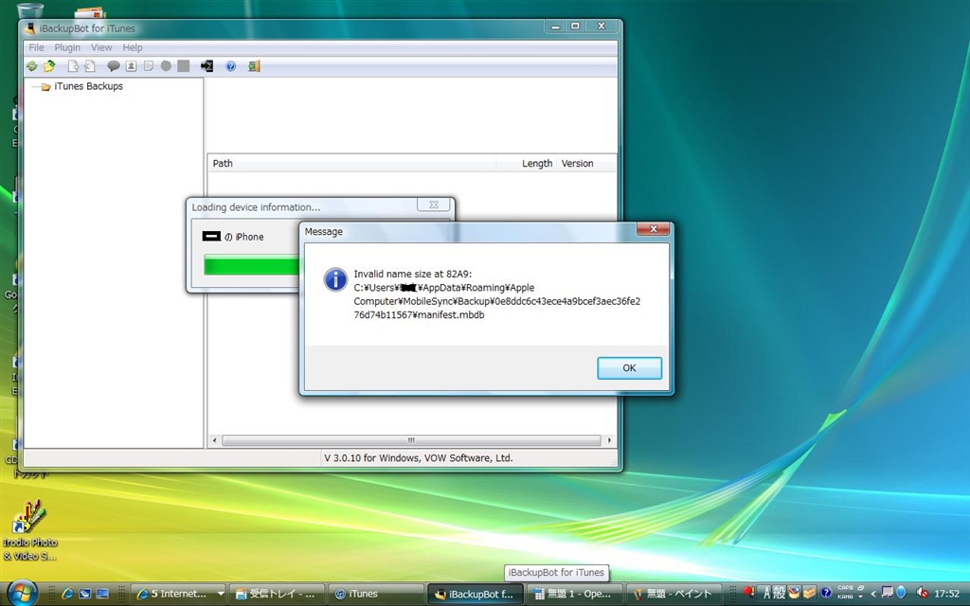The image size is (970, 606).
Task: Close the Loading device information dialog
Action: [x=434, y=205]
